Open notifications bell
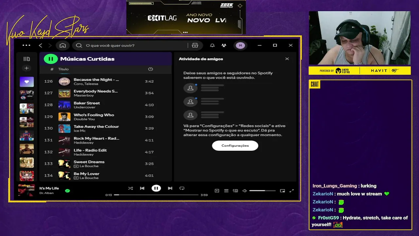The image size is (419, 236). [x=212, y=46]
